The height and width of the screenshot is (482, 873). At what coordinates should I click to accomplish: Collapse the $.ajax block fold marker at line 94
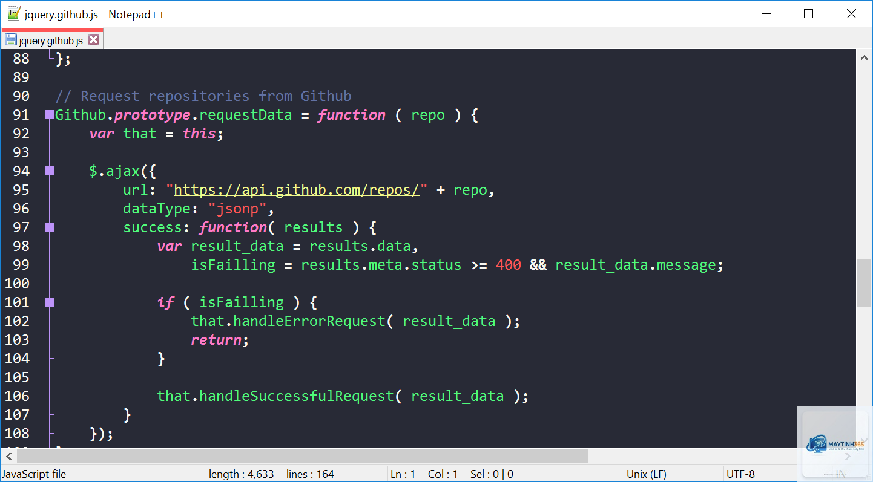50,171
